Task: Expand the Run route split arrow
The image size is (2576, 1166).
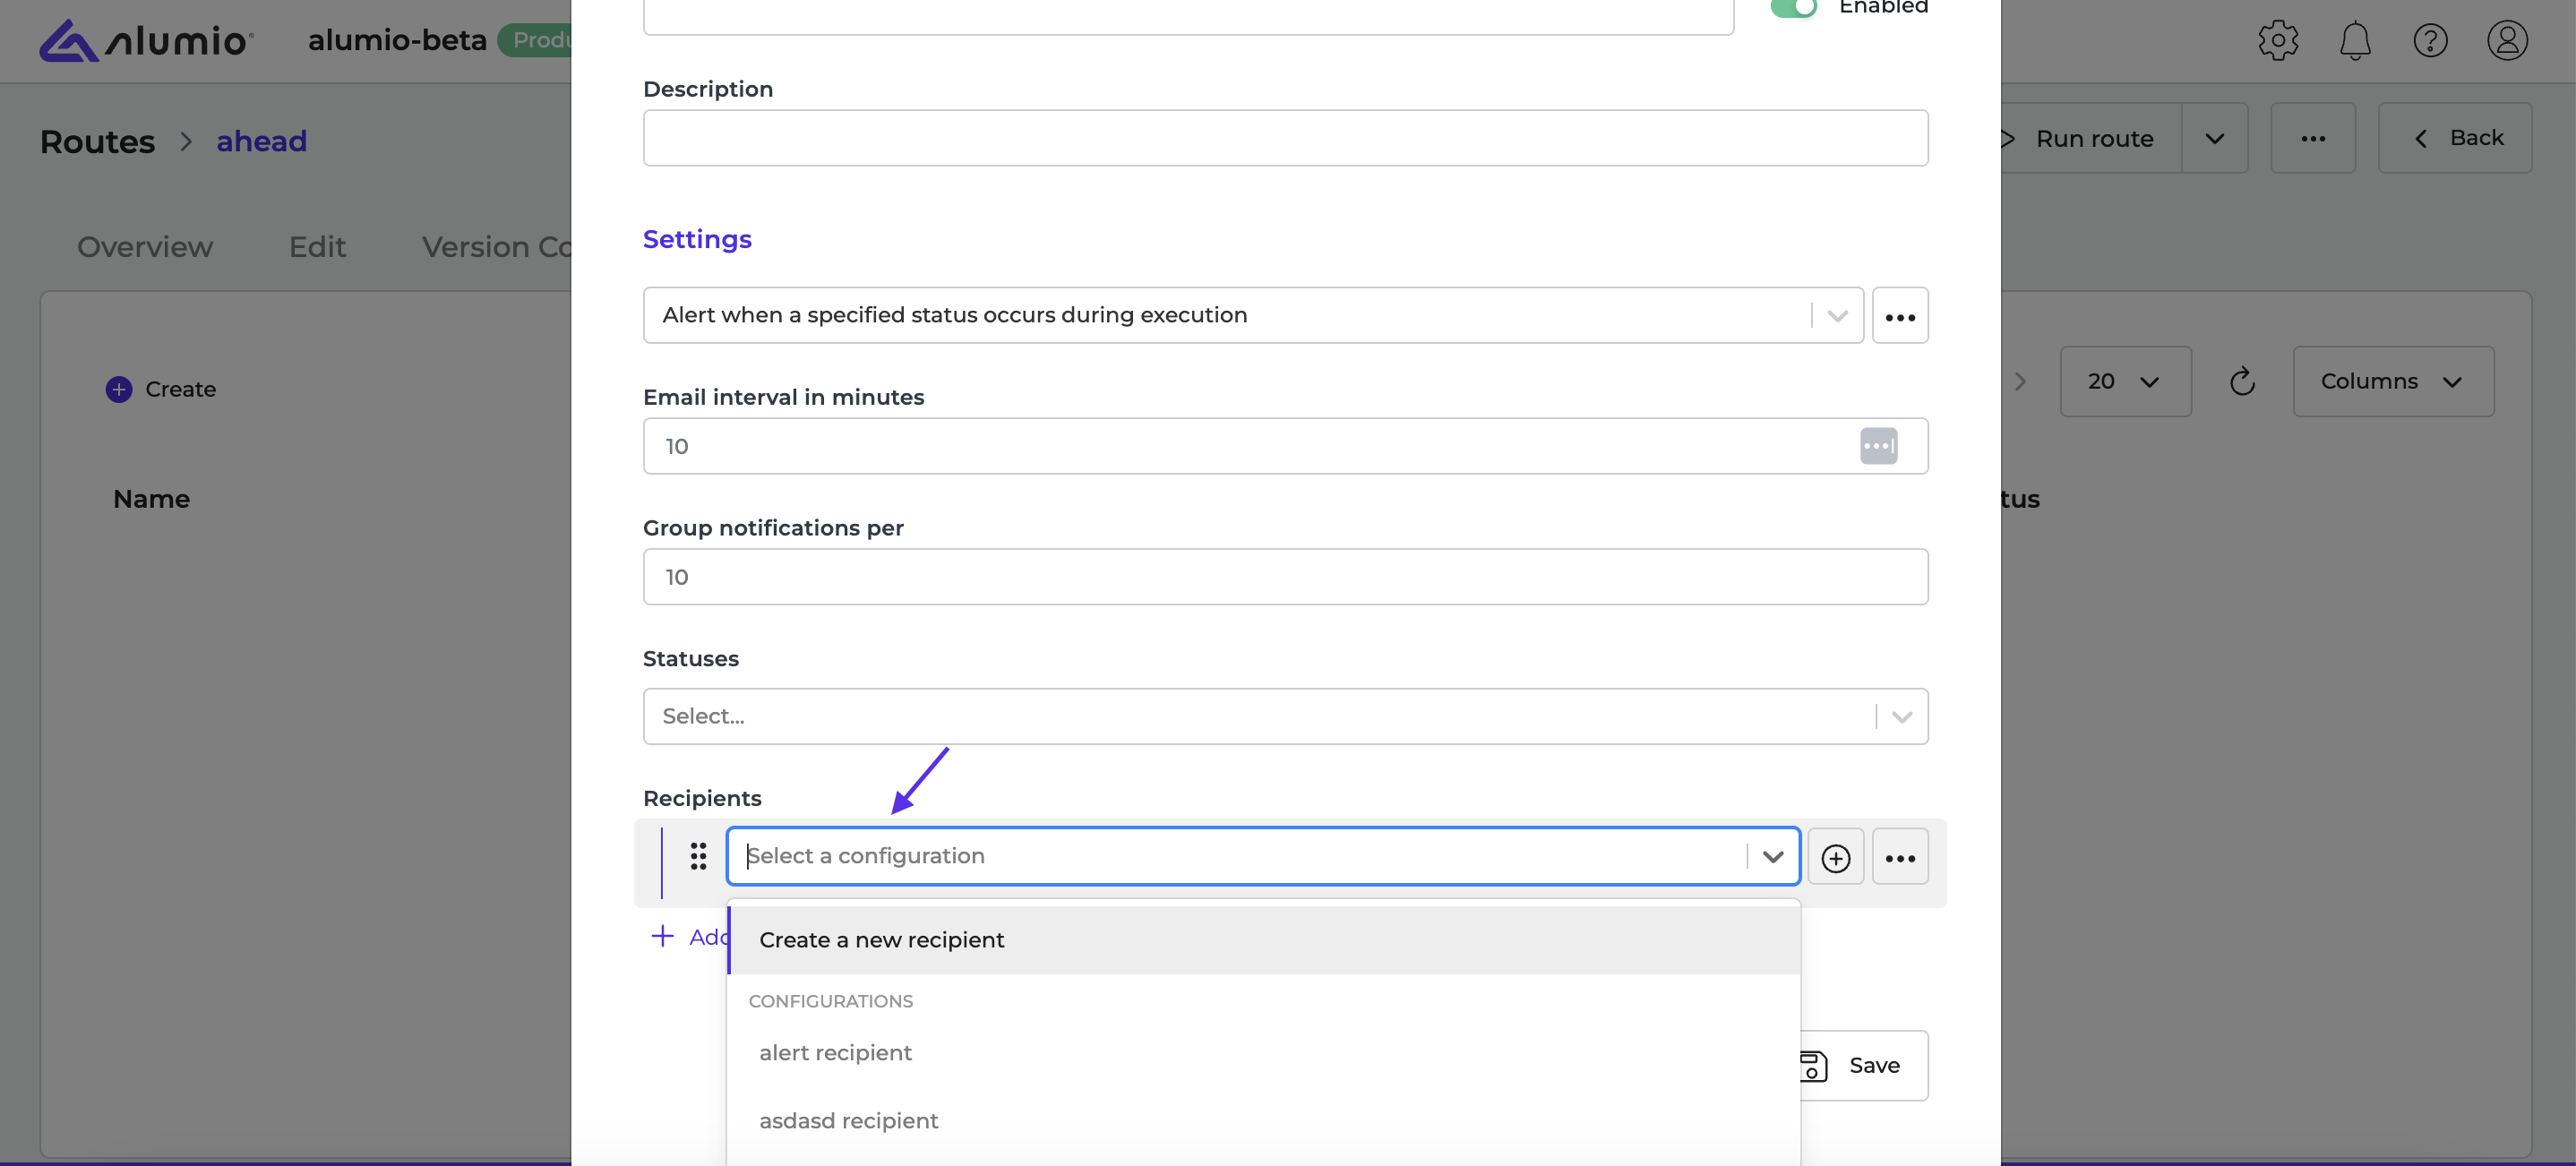Action: [2214, 138]
